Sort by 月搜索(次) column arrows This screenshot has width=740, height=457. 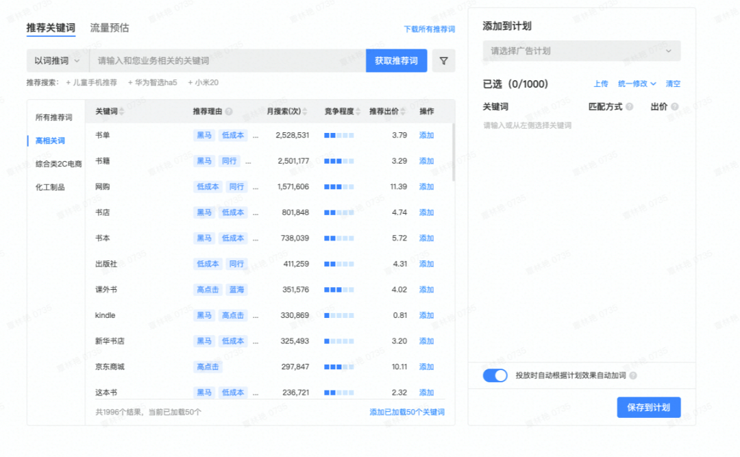tap(305, 112)
